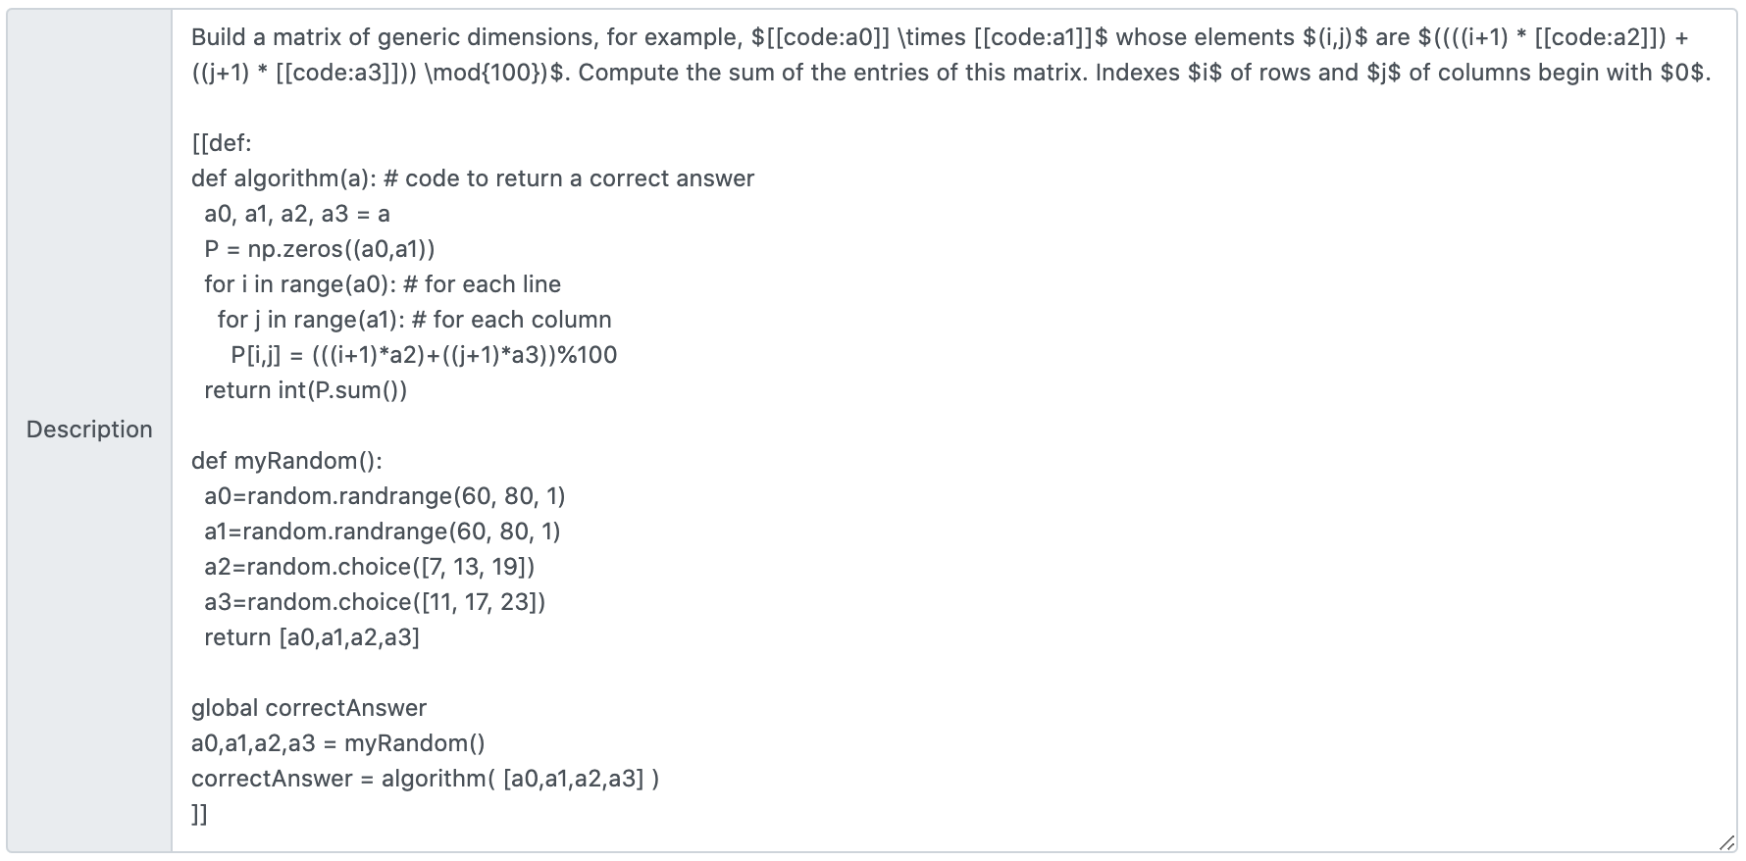Click the 'a1=random.randrange(60, 80, 1)' line
The width and height of the screenshot is (1746, 861).
pyautogui.click(x=382, y=532)
